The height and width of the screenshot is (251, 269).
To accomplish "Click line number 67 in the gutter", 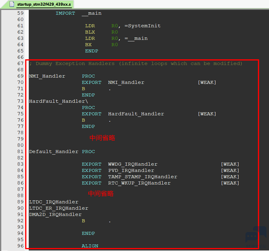I will (20, 63).
